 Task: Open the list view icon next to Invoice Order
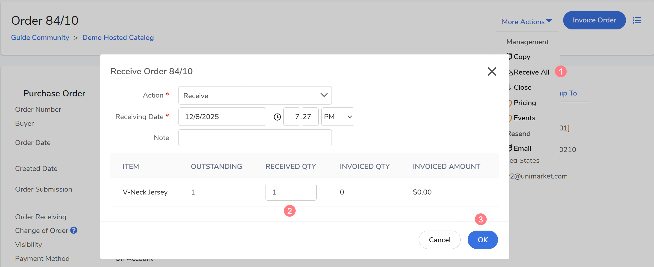click(637, 20)
